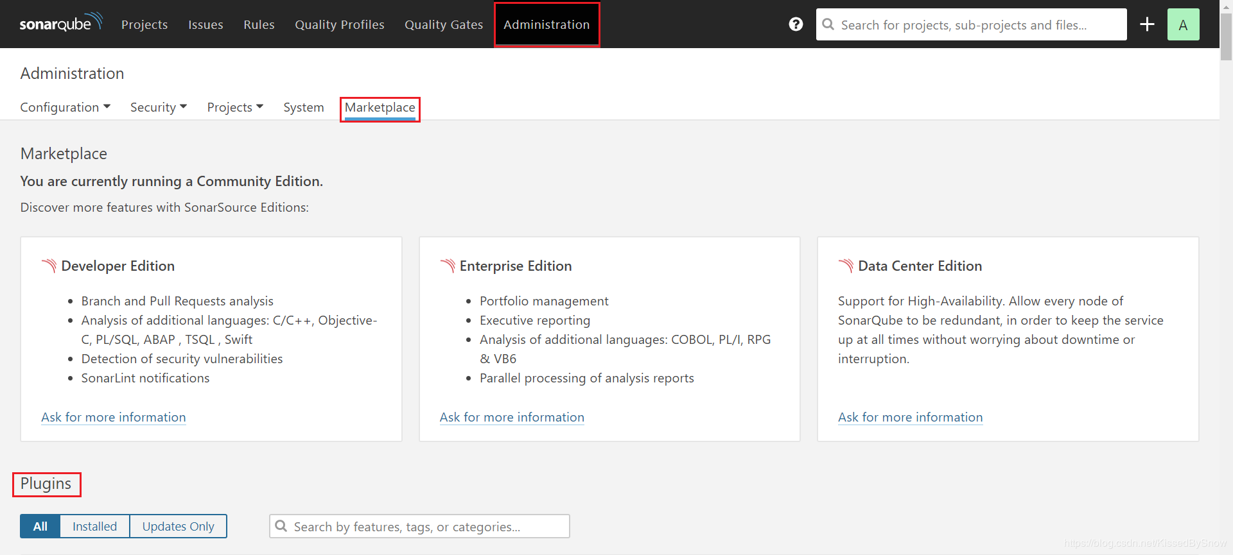This screenshot has height=555, width=1233.
Task: Select the Marketplace tab
Action: click(x=380, y=108)
